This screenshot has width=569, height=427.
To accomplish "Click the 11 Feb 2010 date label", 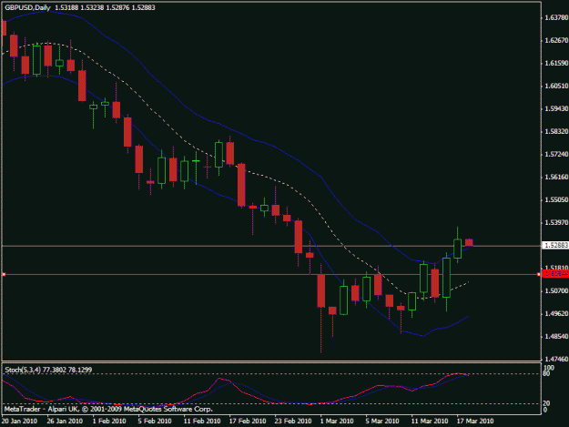I will tap(202, 422).
